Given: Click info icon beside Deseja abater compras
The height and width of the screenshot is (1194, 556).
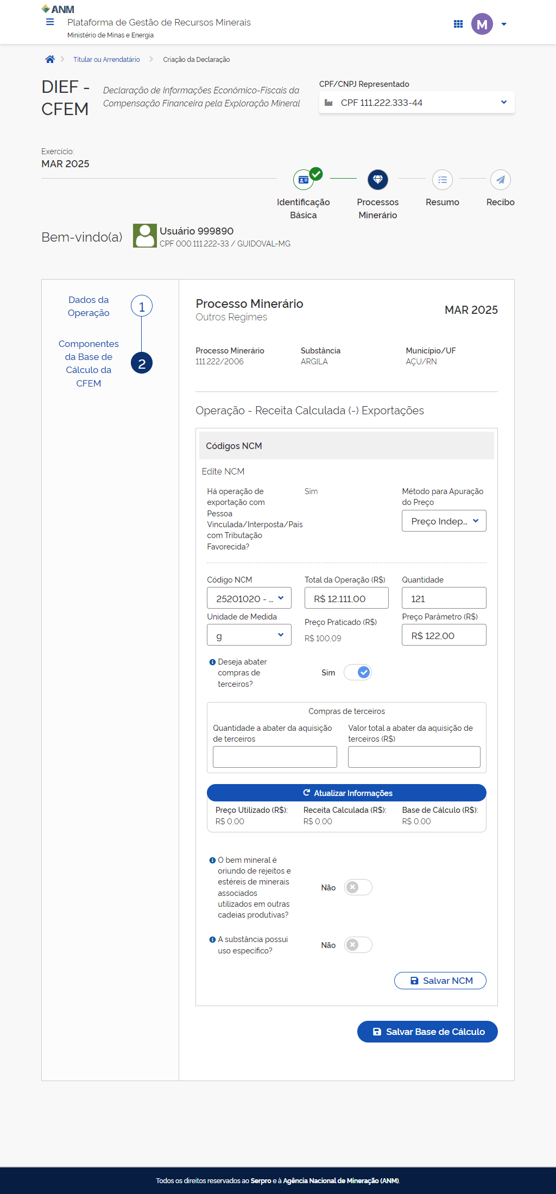Looking at the screenshot, I should (212, 662).
